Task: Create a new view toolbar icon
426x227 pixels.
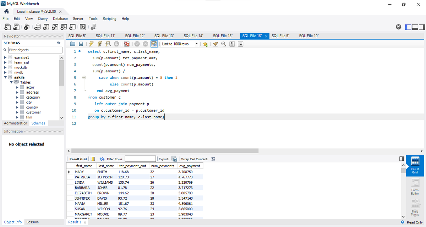Action: coord(56,27)
